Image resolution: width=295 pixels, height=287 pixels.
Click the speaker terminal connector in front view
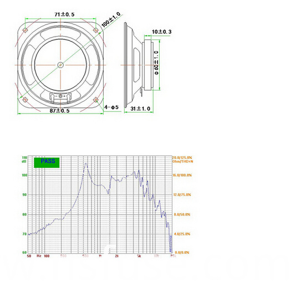tap(60, 98)
